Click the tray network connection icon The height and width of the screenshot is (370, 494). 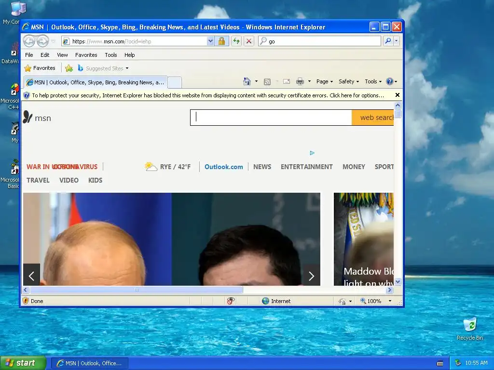(x=458, y=363)
